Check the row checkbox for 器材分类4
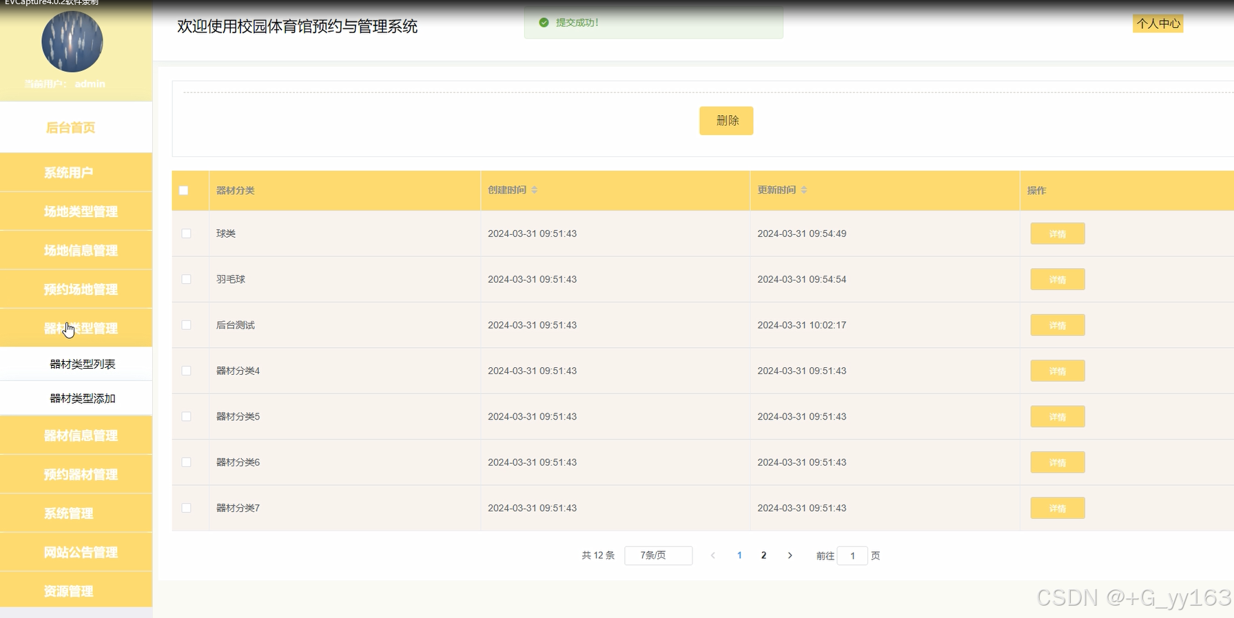This screenshot has width=1234, height=618. [x=186, y=371]
